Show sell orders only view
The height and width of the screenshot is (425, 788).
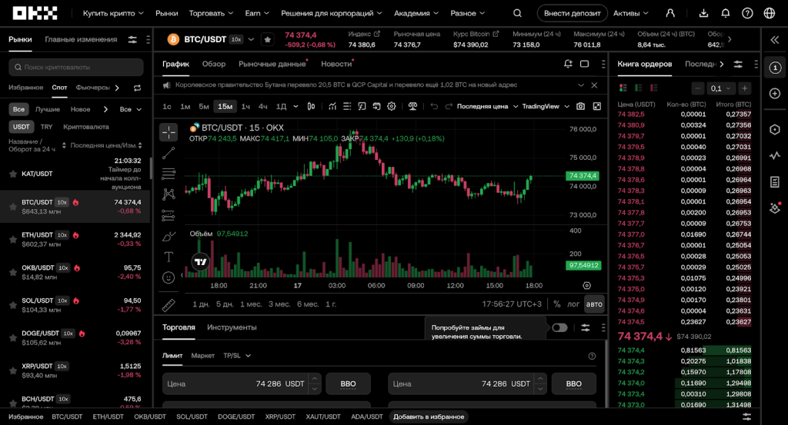tap(654, 88)
